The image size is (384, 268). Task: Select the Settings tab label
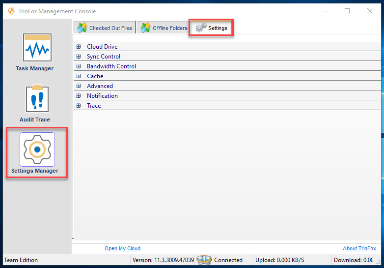pyautogui.click(x=218, y=28)
